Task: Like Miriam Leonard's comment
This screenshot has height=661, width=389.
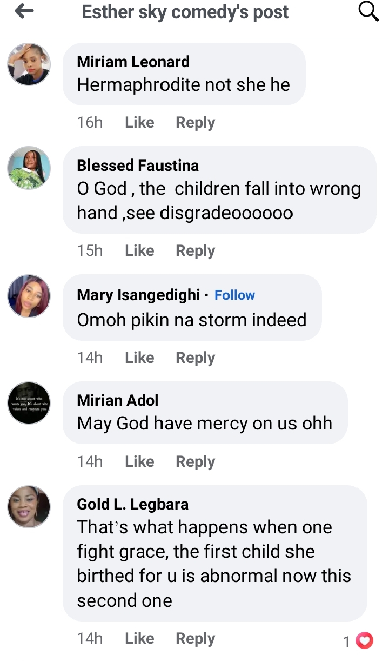Action: click(x=139, y=123)
